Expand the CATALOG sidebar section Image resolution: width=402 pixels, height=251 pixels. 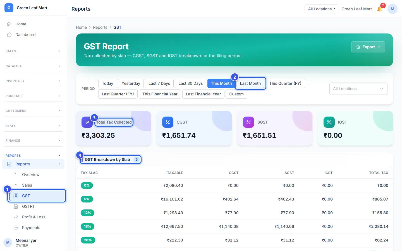[x=33, y=66]
